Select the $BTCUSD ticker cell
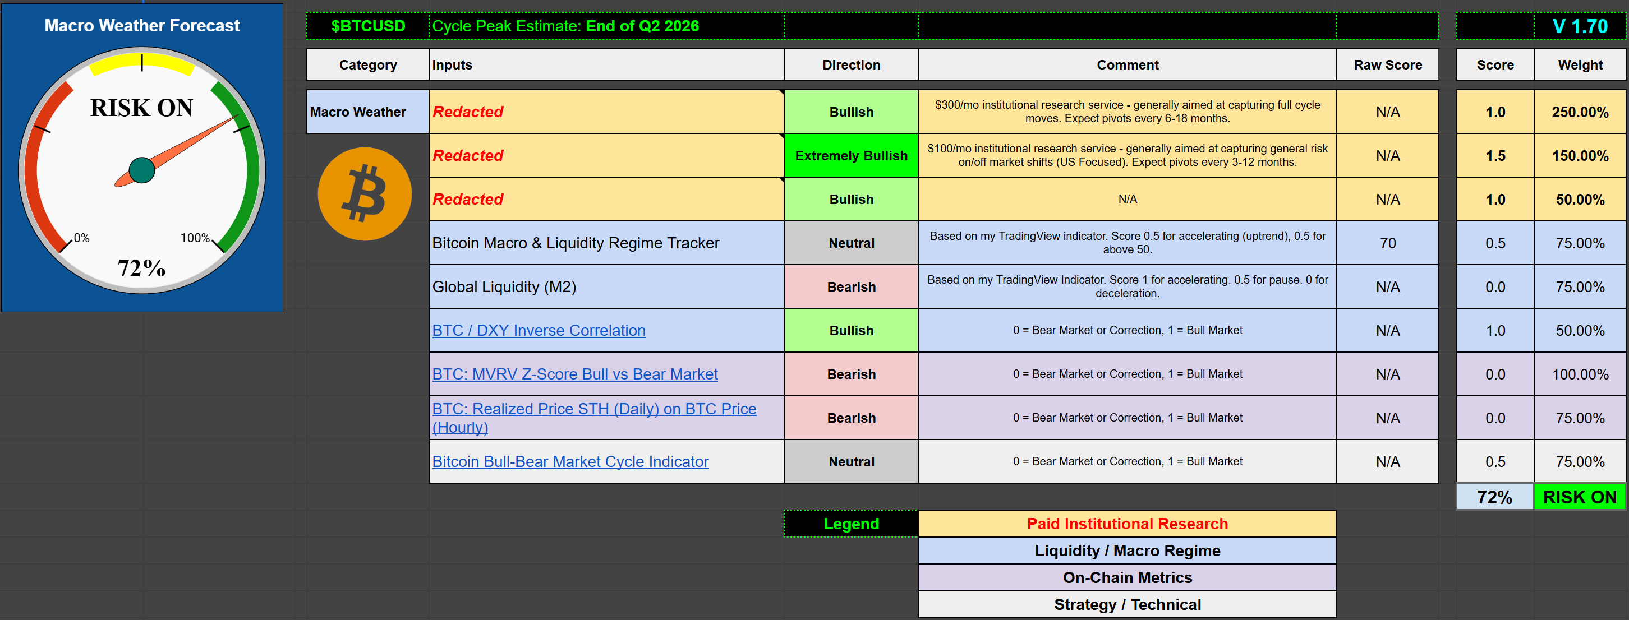The height and width of the screenshot is (620, 1629). coord(367,26)
